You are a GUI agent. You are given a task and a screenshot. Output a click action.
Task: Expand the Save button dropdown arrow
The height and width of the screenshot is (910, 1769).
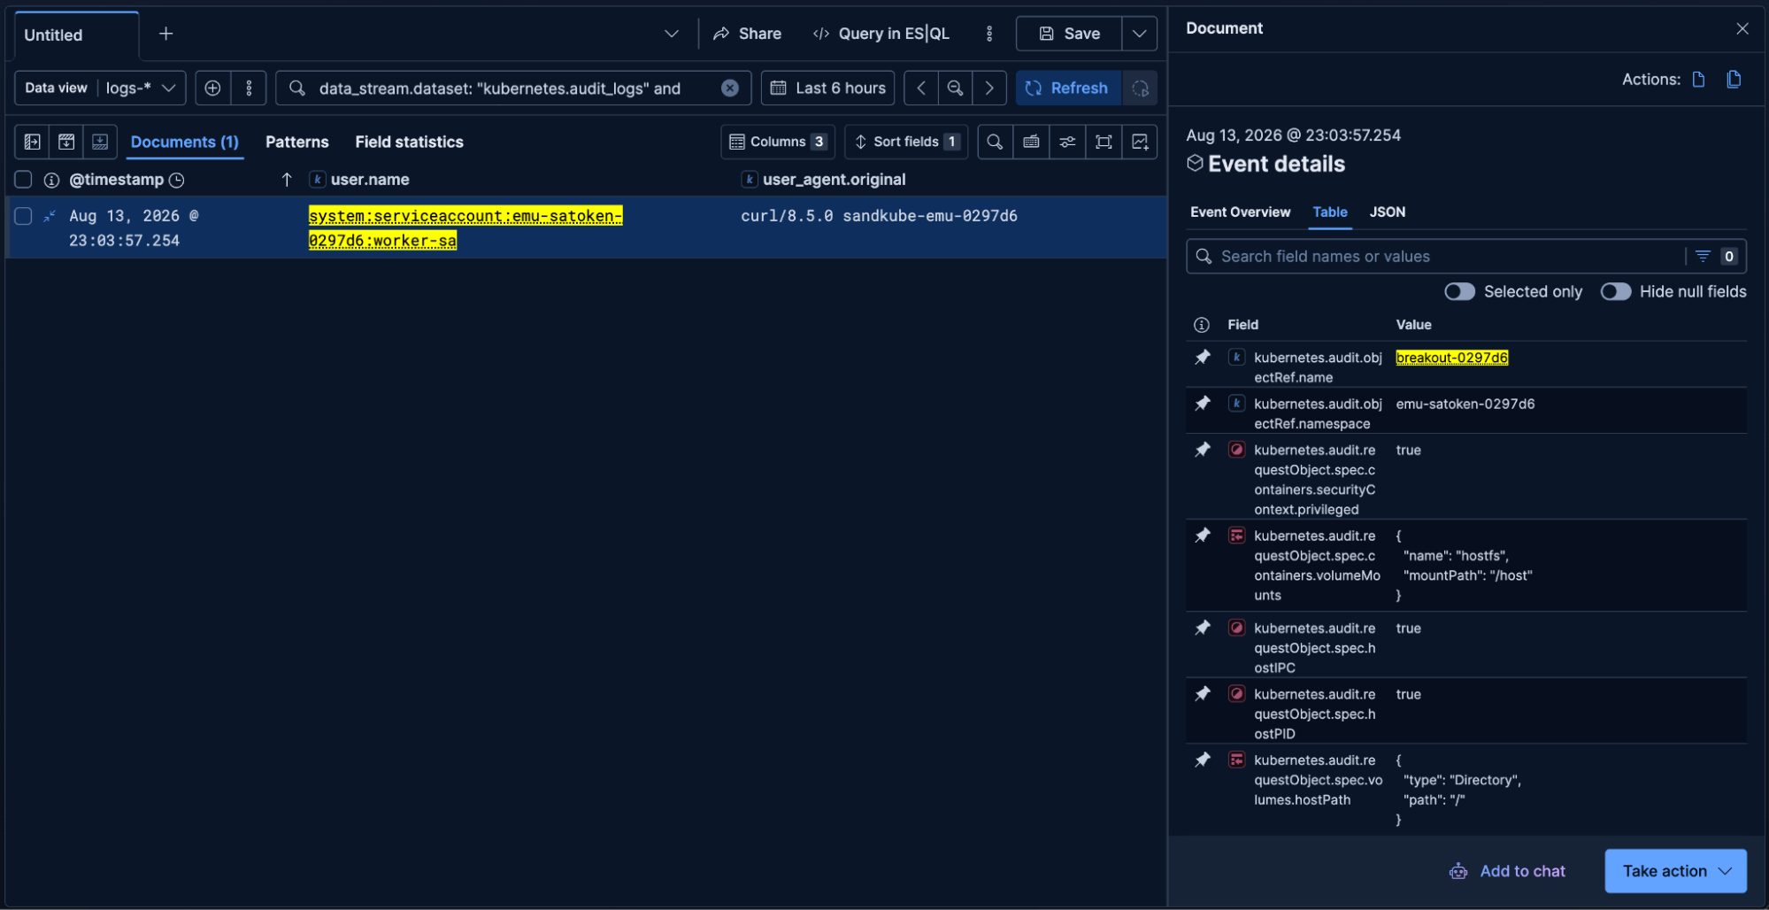pos(1140,34)
